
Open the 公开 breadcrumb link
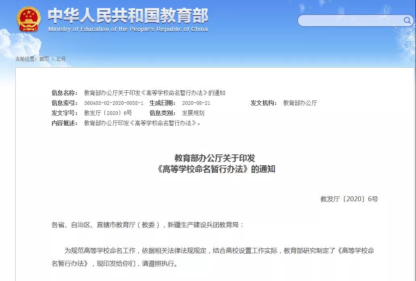(x=61, y=59)
